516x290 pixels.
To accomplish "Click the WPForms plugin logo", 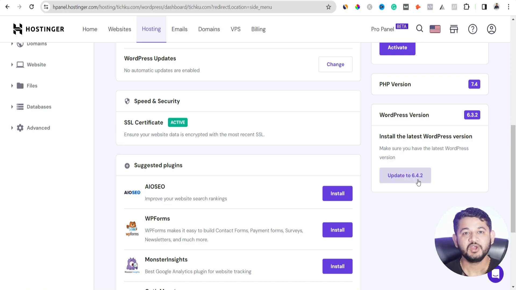I will click(x=132, y=229).
